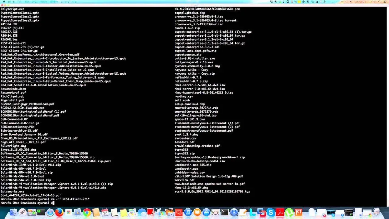Click the workflow.pdf entry
Viewport: 389px width, 219px height.
pos(185,180)
